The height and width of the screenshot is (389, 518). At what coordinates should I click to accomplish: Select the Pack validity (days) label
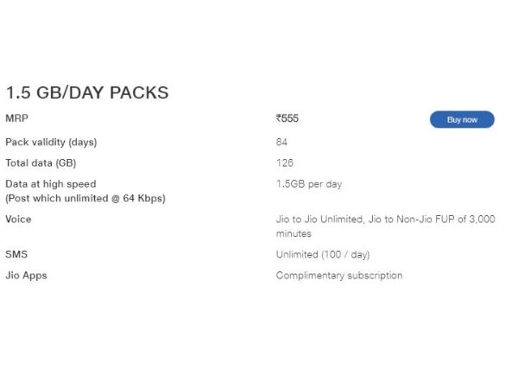pyautogui.click(x=51, y=141)
